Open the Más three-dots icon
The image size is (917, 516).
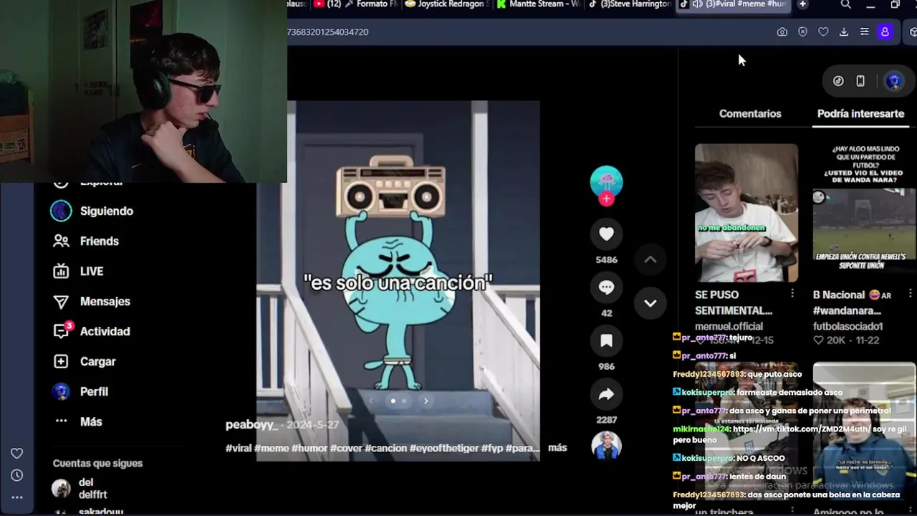tap(61, 421)
